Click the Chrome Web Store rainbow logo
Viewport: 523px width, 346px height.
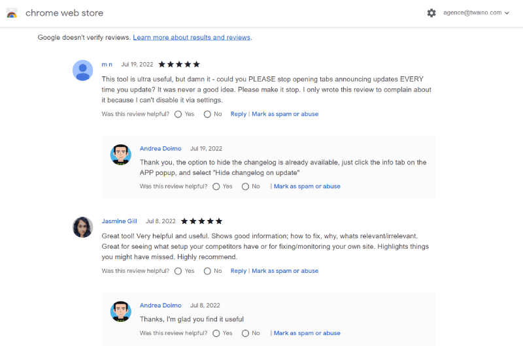click(x=12, y=13)
